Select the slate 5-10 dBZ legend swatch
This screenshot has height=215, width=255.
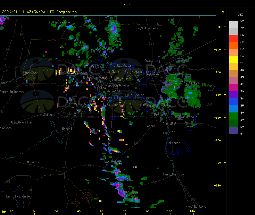pyautogui.click(x=233, y=130)
